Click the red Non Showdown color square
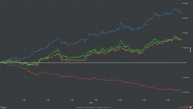The width and height of the screenshot is (193, 109). [x=84, y=108]
